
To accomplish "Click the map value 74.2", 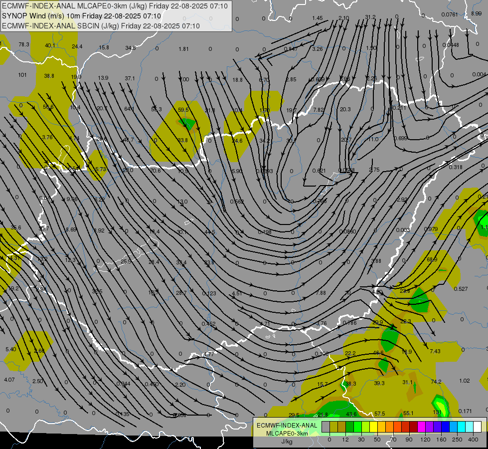I will (436, 382).
